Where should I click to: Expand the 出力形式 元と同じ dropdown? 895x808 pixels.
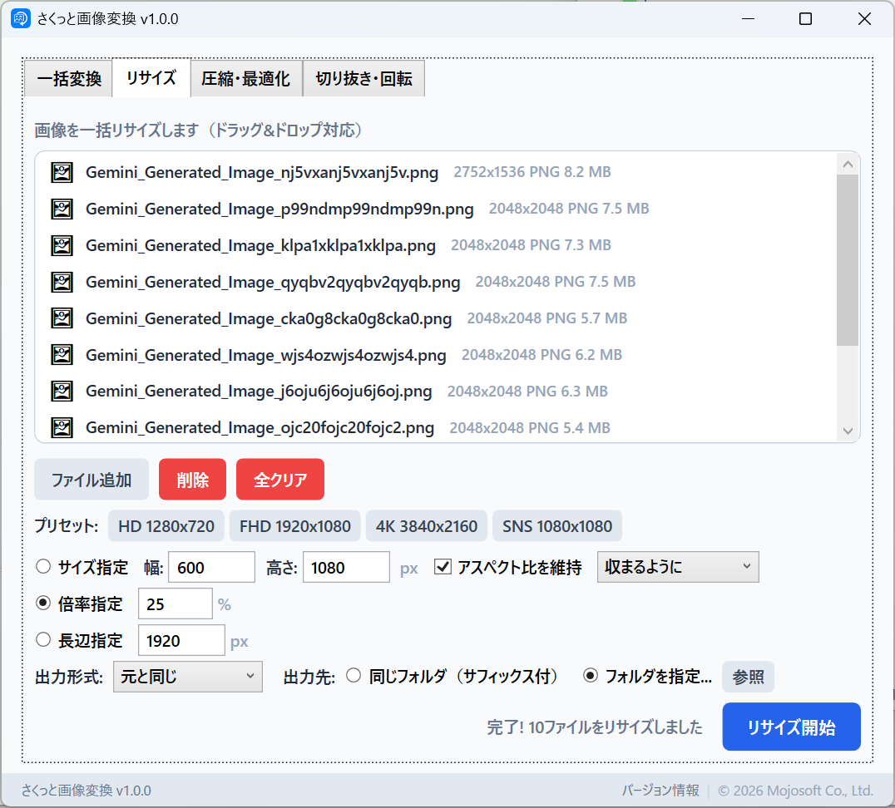187,677
